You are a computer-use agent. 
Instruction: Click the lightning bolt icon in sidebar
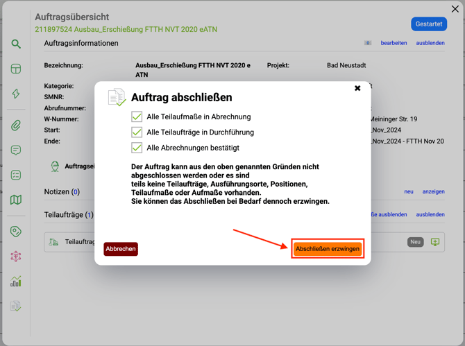tap(16, 94)
